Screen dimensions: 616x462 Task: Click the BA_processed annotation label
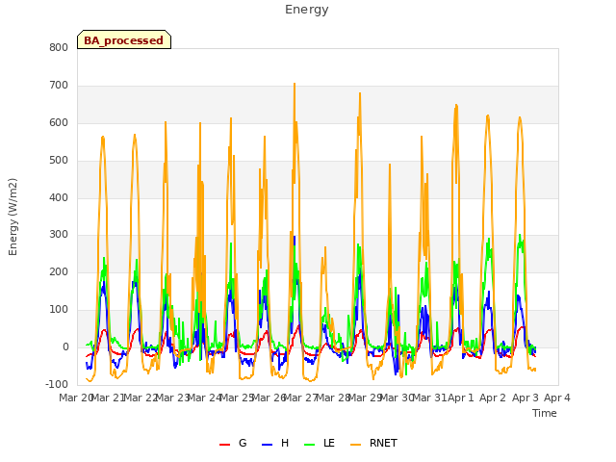coord(124,40)
